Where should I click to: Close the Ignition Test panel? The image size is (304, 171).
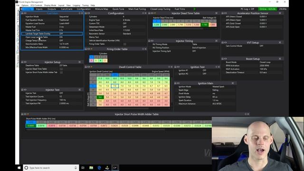(x=219, y=67)
